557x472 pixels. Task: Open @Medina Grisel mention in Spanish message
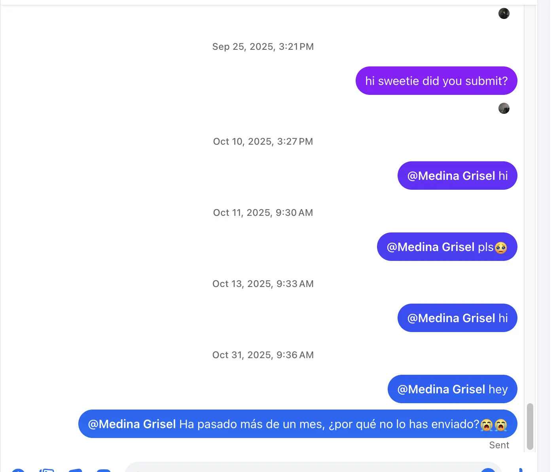(132, 424)
